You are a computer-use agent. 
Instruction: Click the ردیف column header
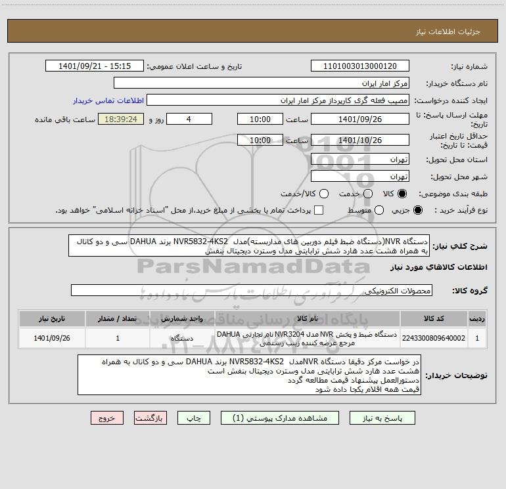477,318
